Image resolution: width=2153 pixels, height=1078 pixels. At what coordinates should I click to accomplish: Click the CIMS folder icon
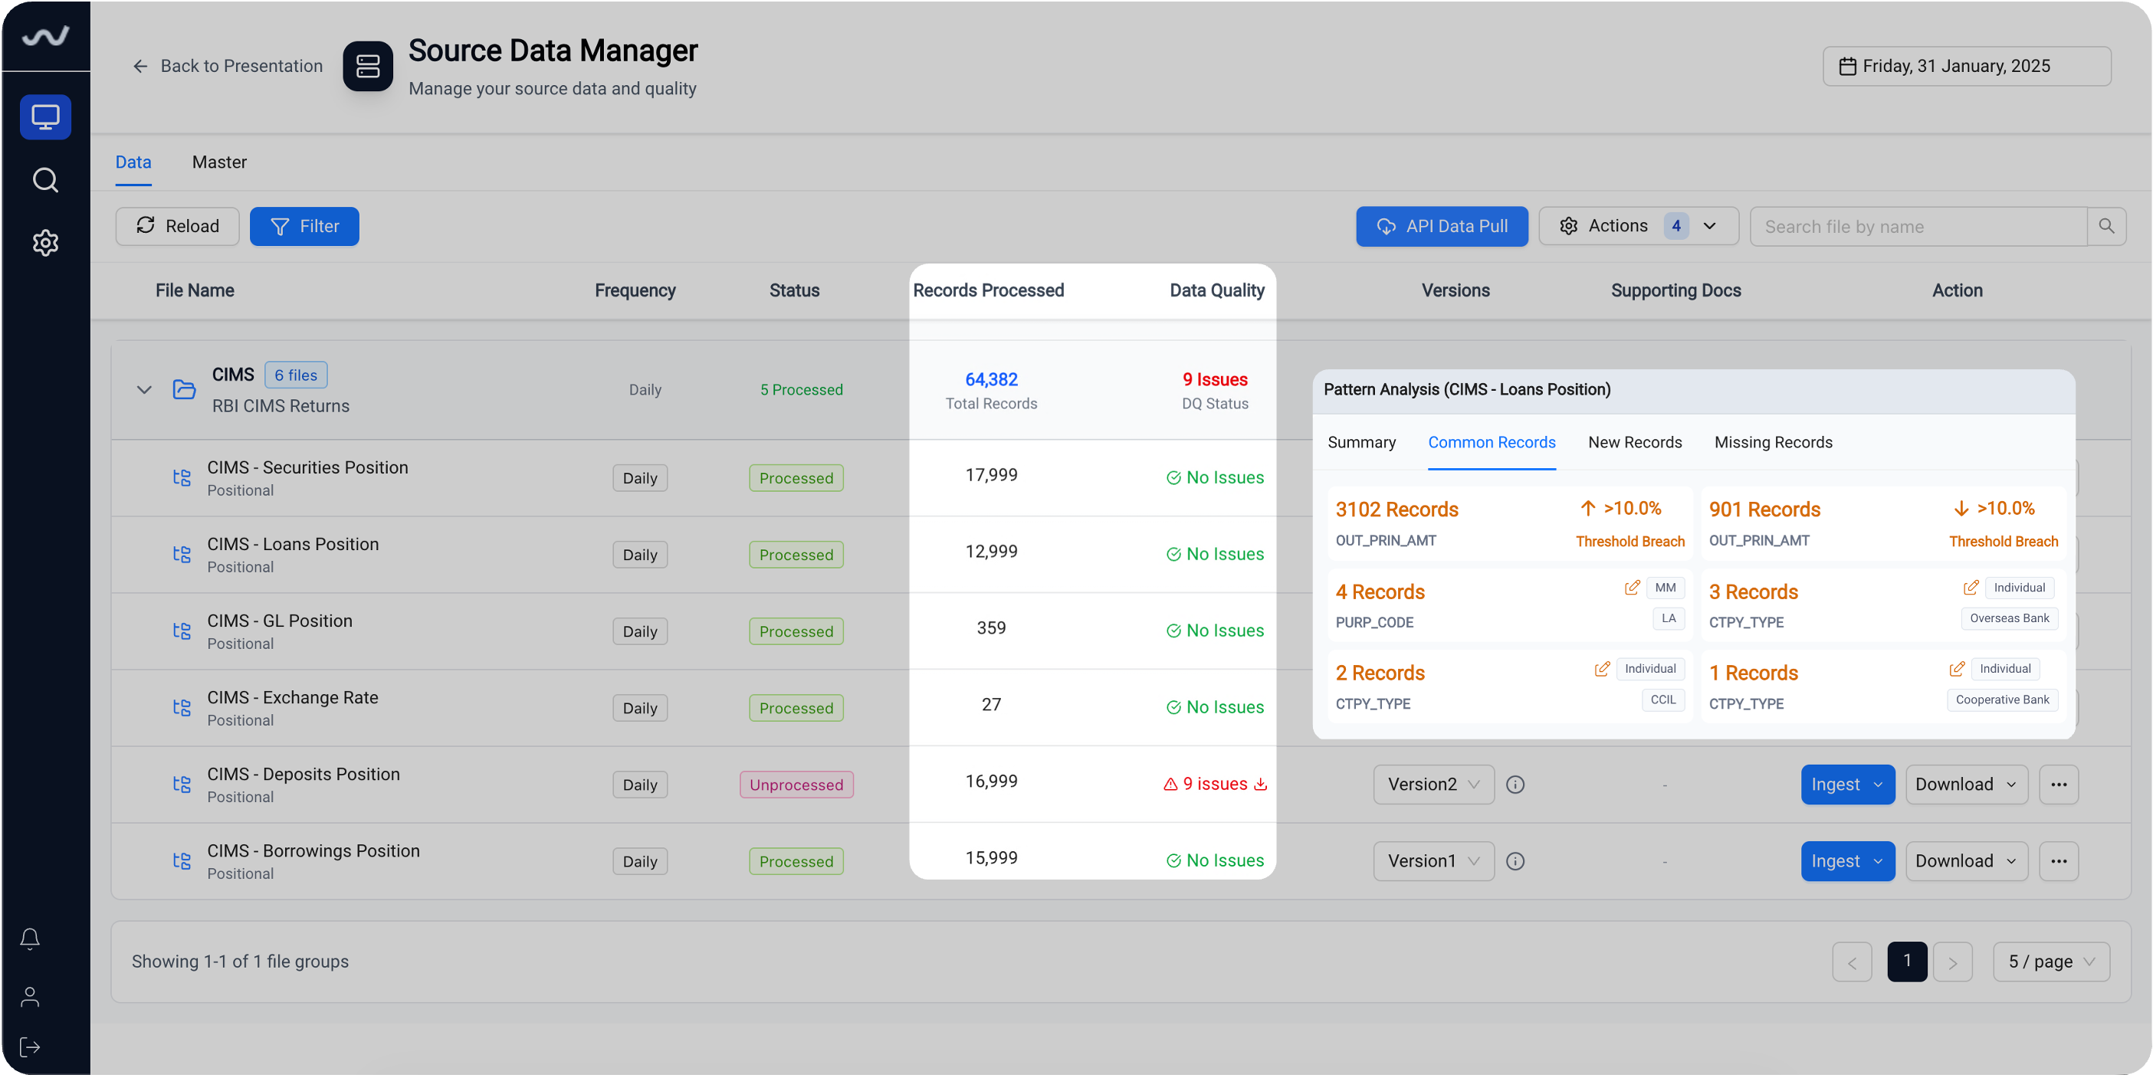click(184, 389)
